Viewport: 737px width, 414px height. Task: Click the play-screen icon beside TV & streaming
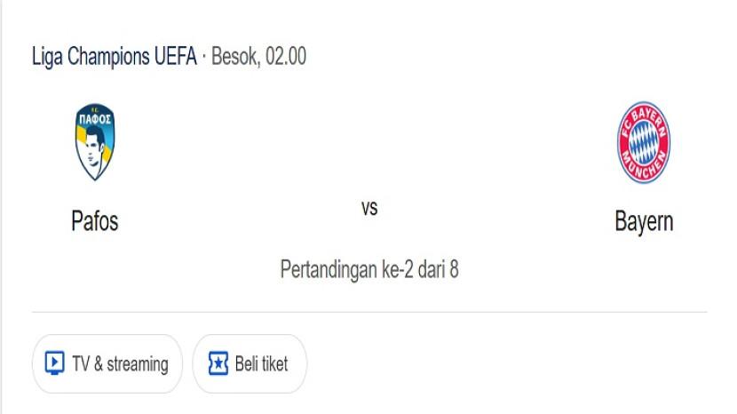point(54,363)
